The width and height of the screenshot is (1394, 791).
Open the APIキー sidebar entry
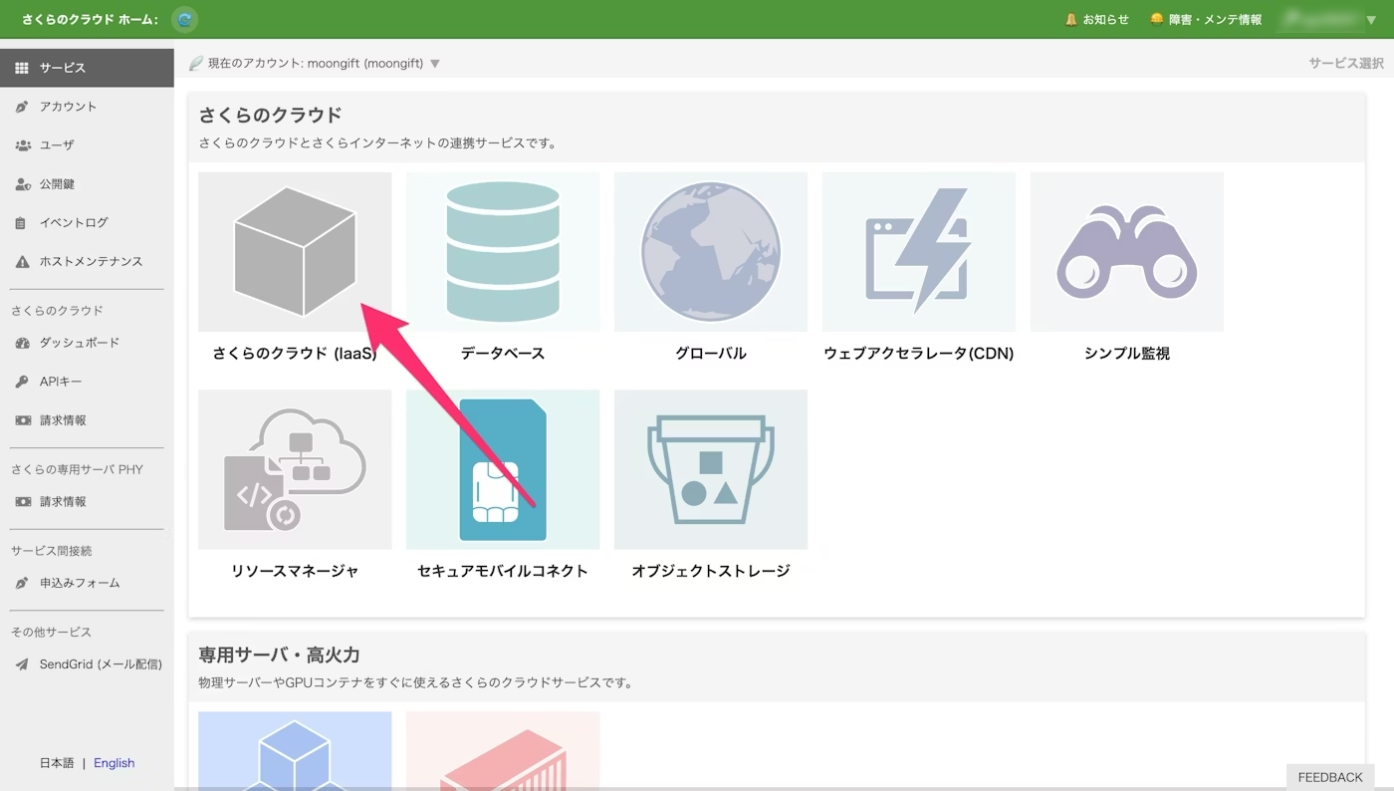pos(61,382)
